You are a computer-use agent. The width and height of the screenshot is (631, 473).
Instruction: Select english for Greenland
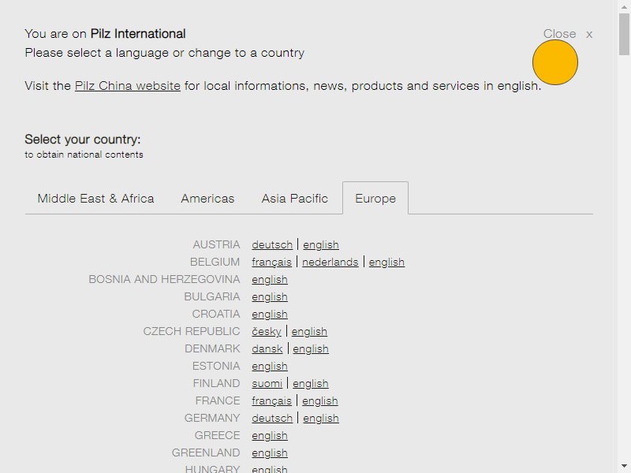(270, 452)
